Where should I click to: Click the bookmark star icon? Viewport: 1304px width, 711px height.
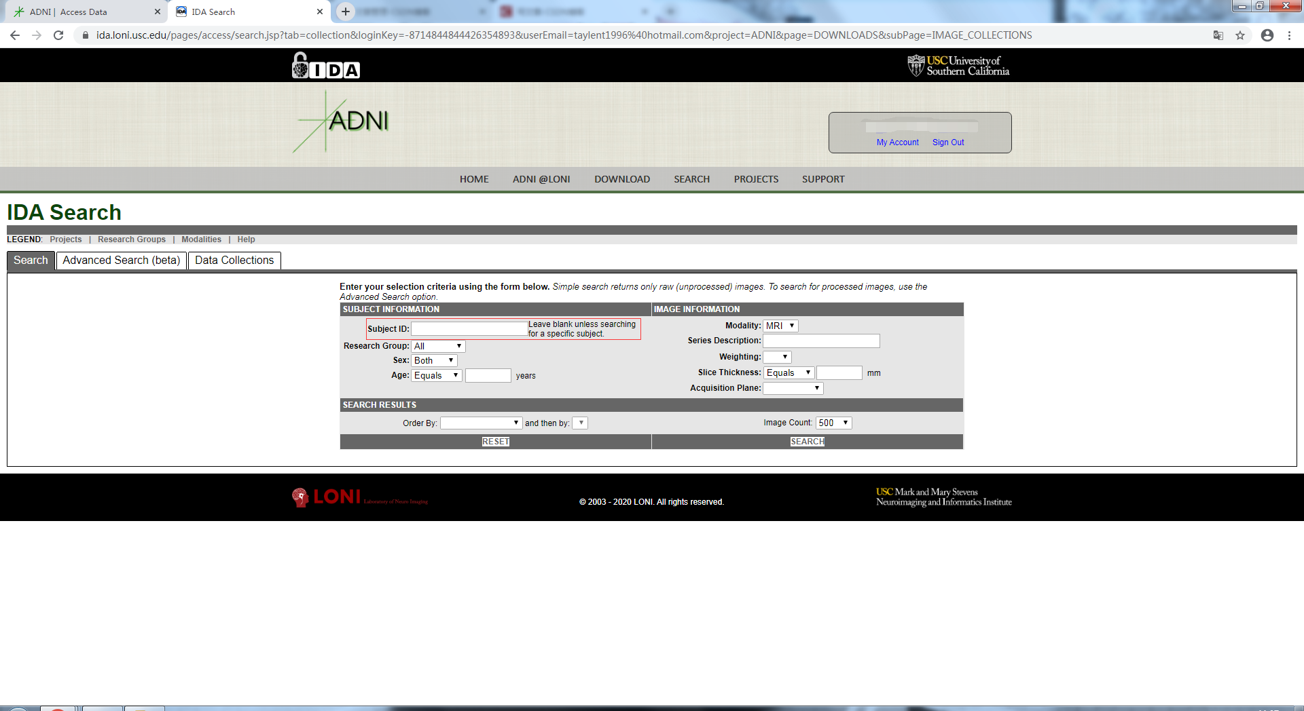1241,35
